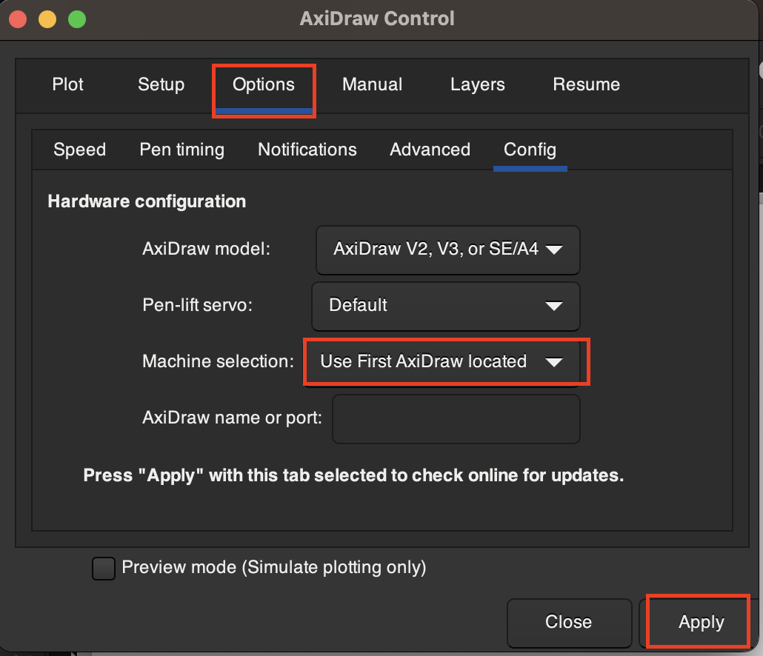Go to the Manual tab
This screenshot has width=763, height=656.
pos(373,84)
